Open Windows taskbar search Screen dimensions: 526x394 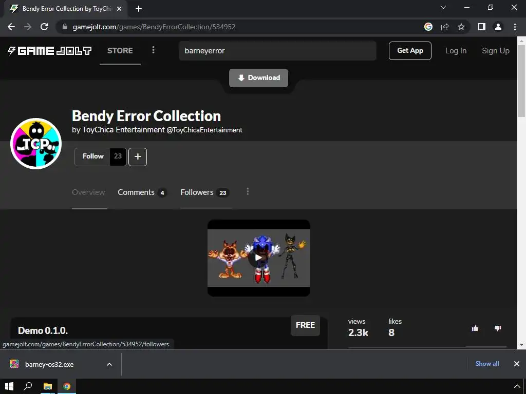tap(28, 386)
